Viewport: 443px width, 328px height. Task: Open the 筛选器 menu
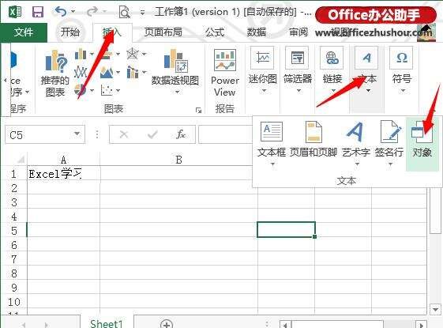298,70
